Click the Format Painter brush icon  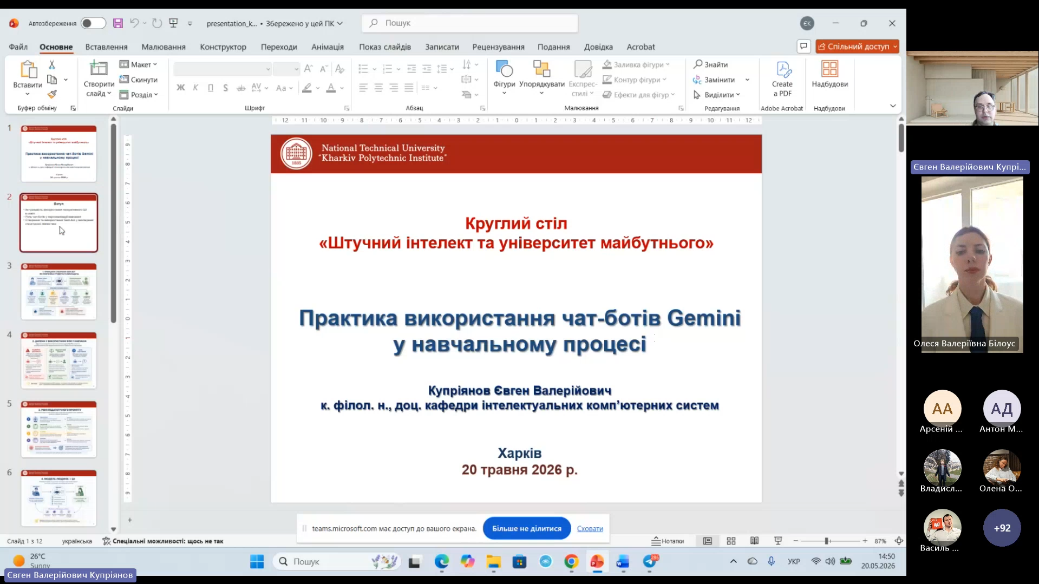52,95
